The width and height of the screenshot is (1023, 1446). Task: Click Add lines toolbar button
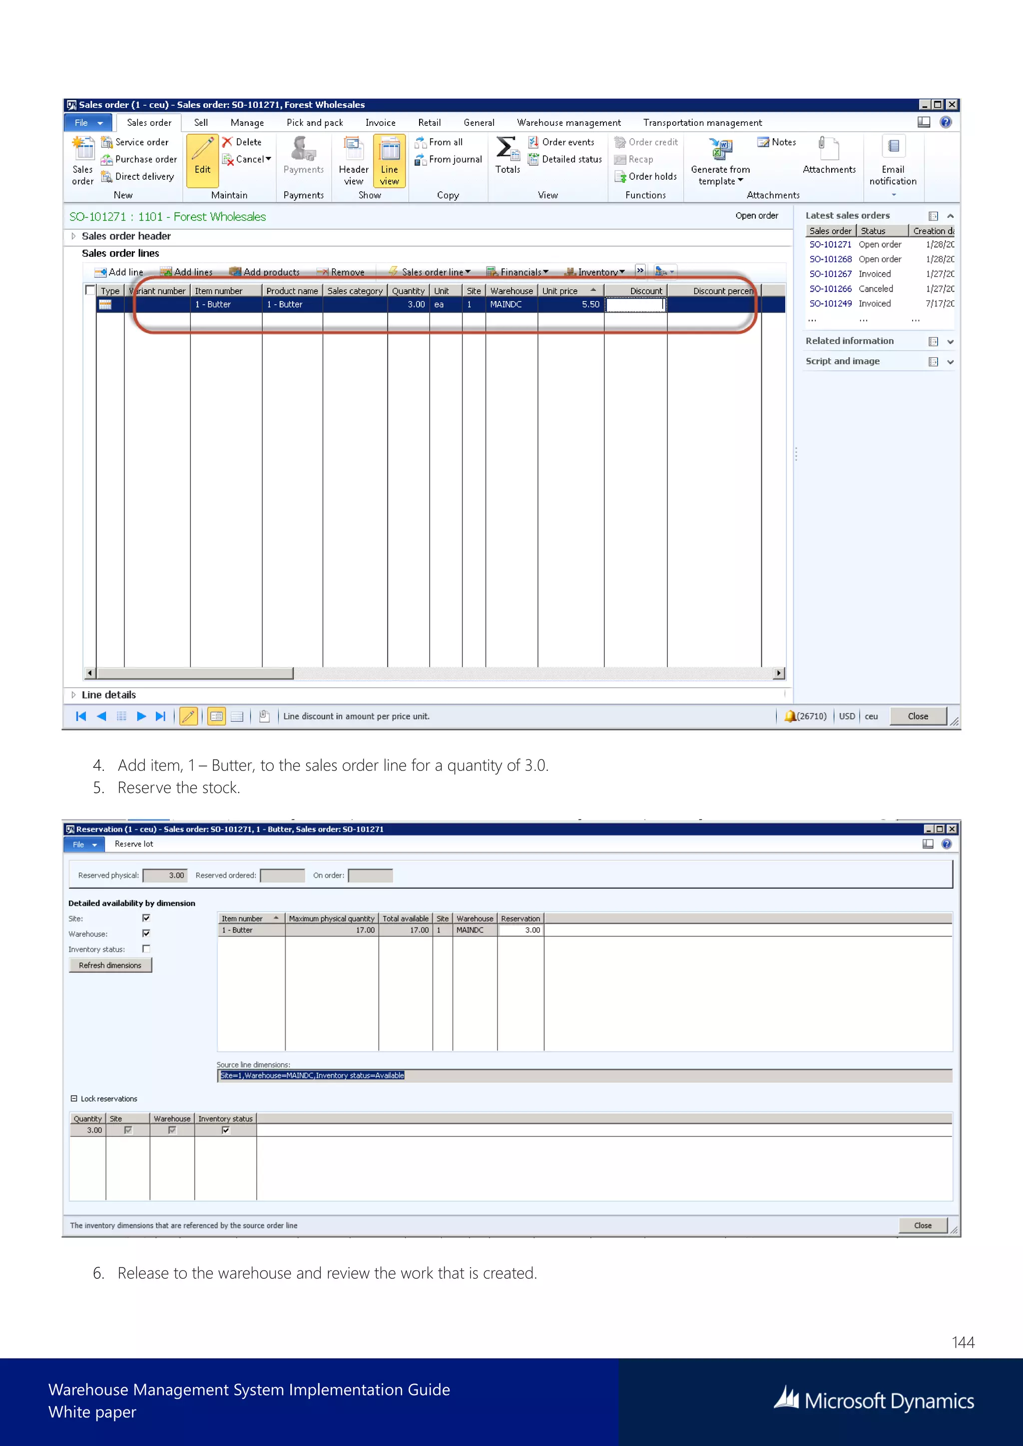(x=186, y=272)
